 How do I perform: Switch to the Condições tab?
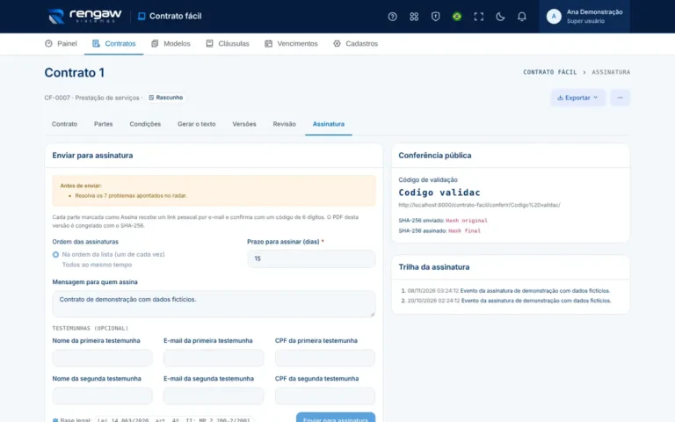[x=145, y=124]
